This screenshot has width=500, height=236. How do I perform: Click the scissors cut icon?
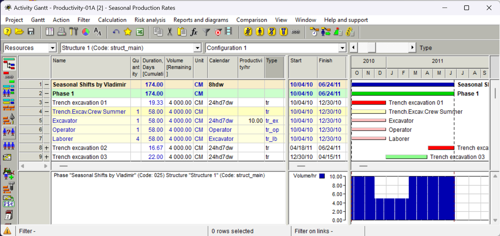tap(170, 32)
